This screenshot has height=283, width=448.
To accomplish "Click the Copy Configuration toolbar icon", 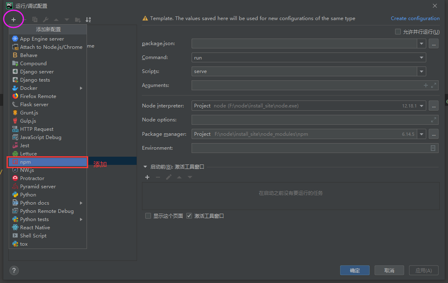I will (35, 19).
